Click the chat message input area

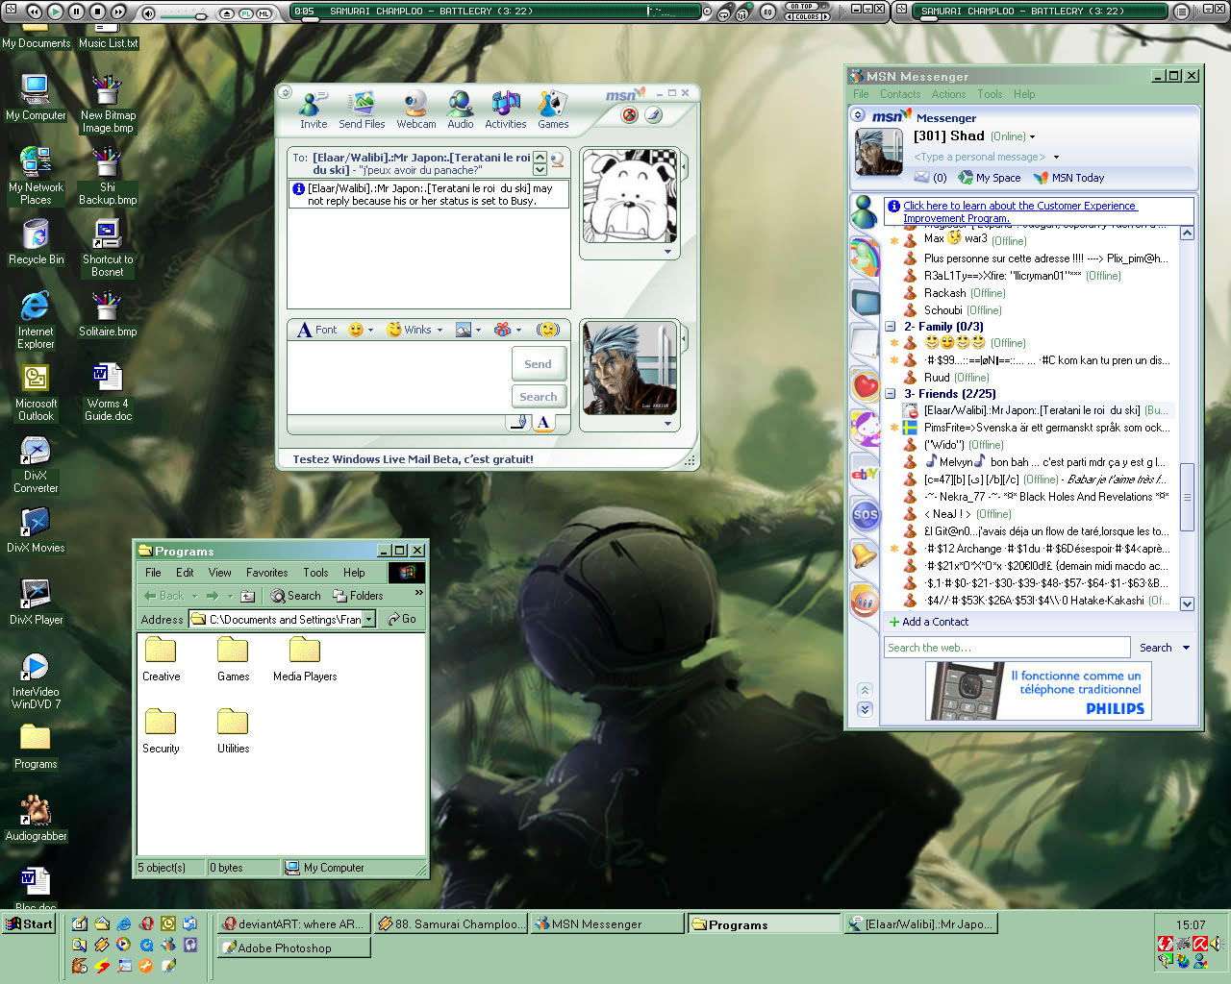click(399, 378)
